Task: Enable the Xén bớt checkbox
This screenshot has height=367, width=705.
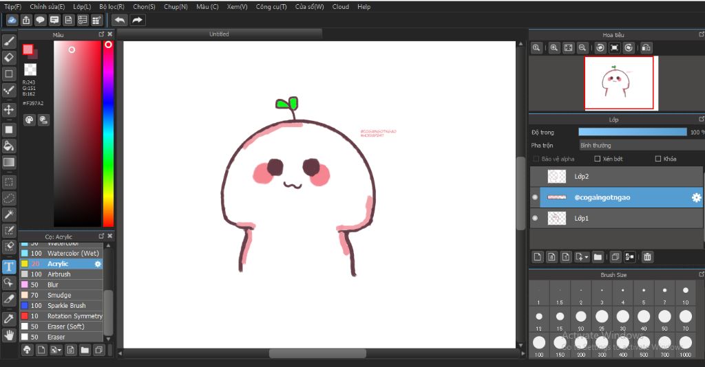Action: 598,159
